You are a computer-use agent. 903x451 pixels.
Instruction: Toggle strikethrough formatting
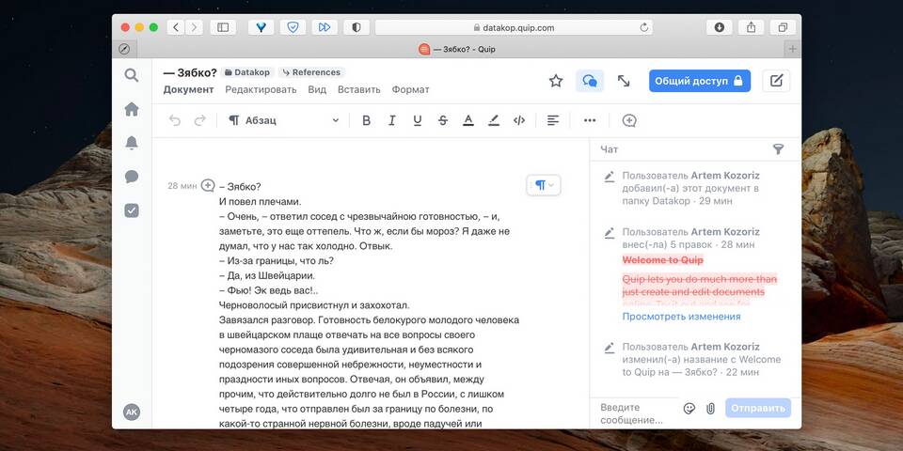(443, 120)
